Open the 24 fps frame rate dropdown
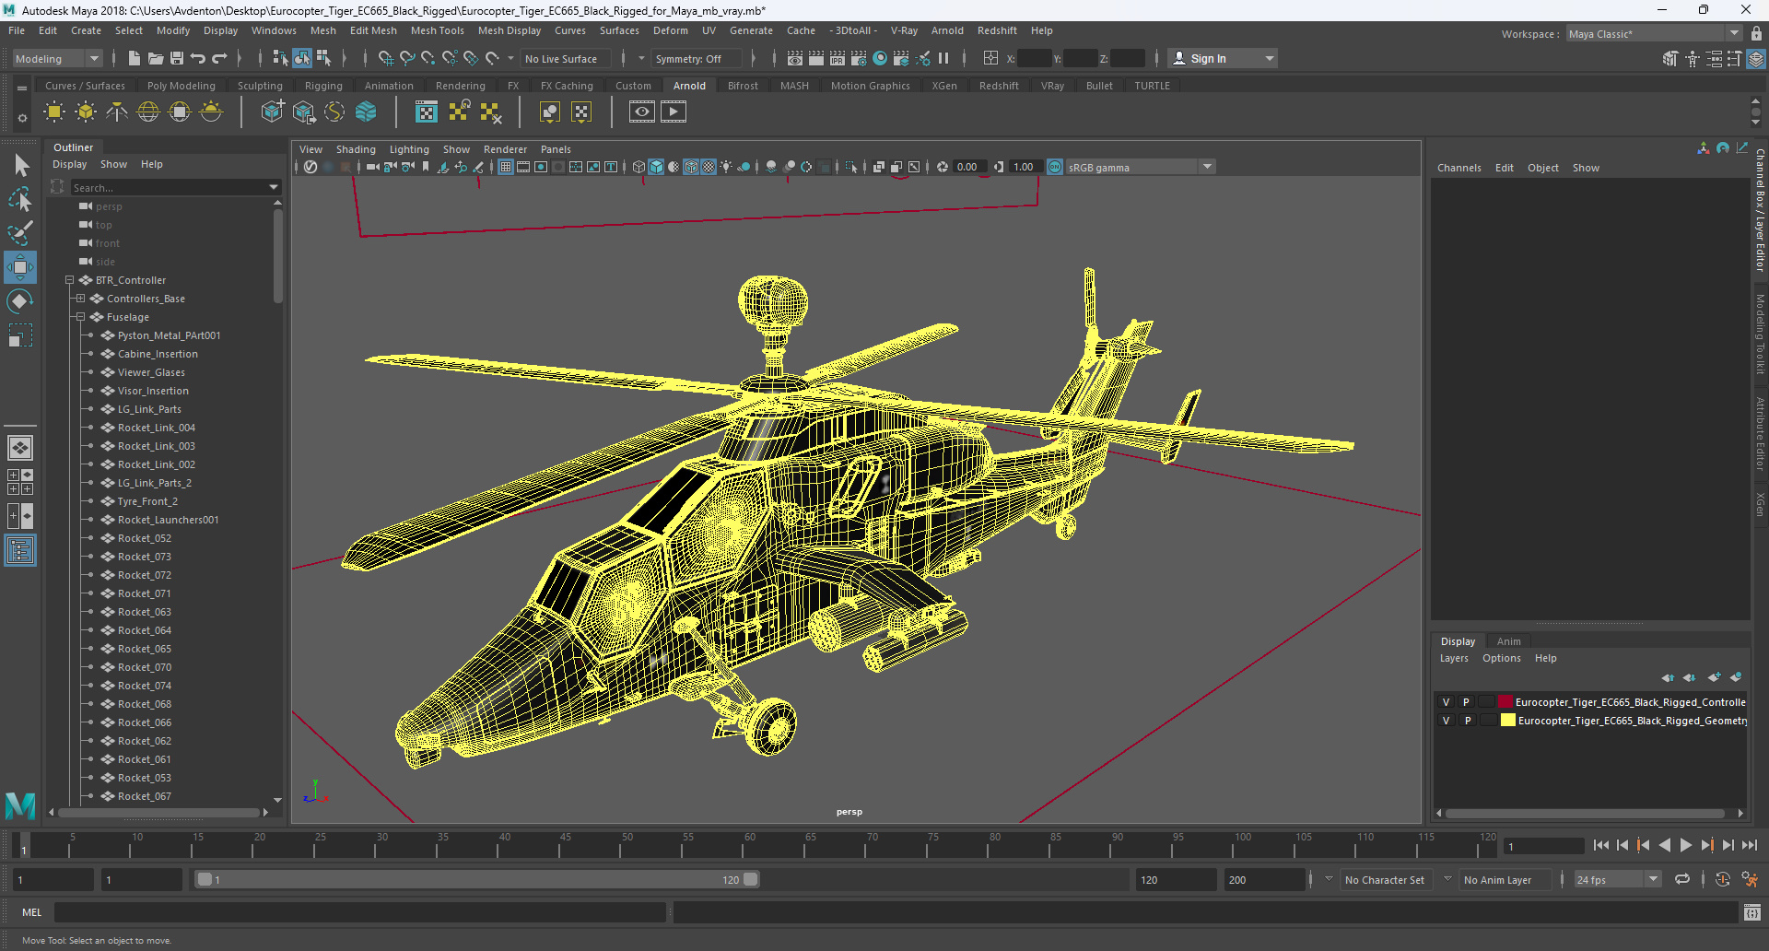The width and height of the screenshot is (1769, 951). [1617, 880]
